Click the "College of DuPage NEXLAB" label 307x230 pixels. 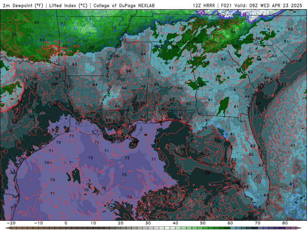point(124,5)
